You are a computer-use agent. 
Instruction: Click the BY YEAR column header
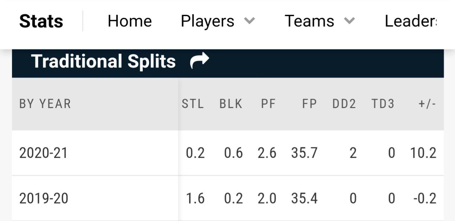pos(45,104)
